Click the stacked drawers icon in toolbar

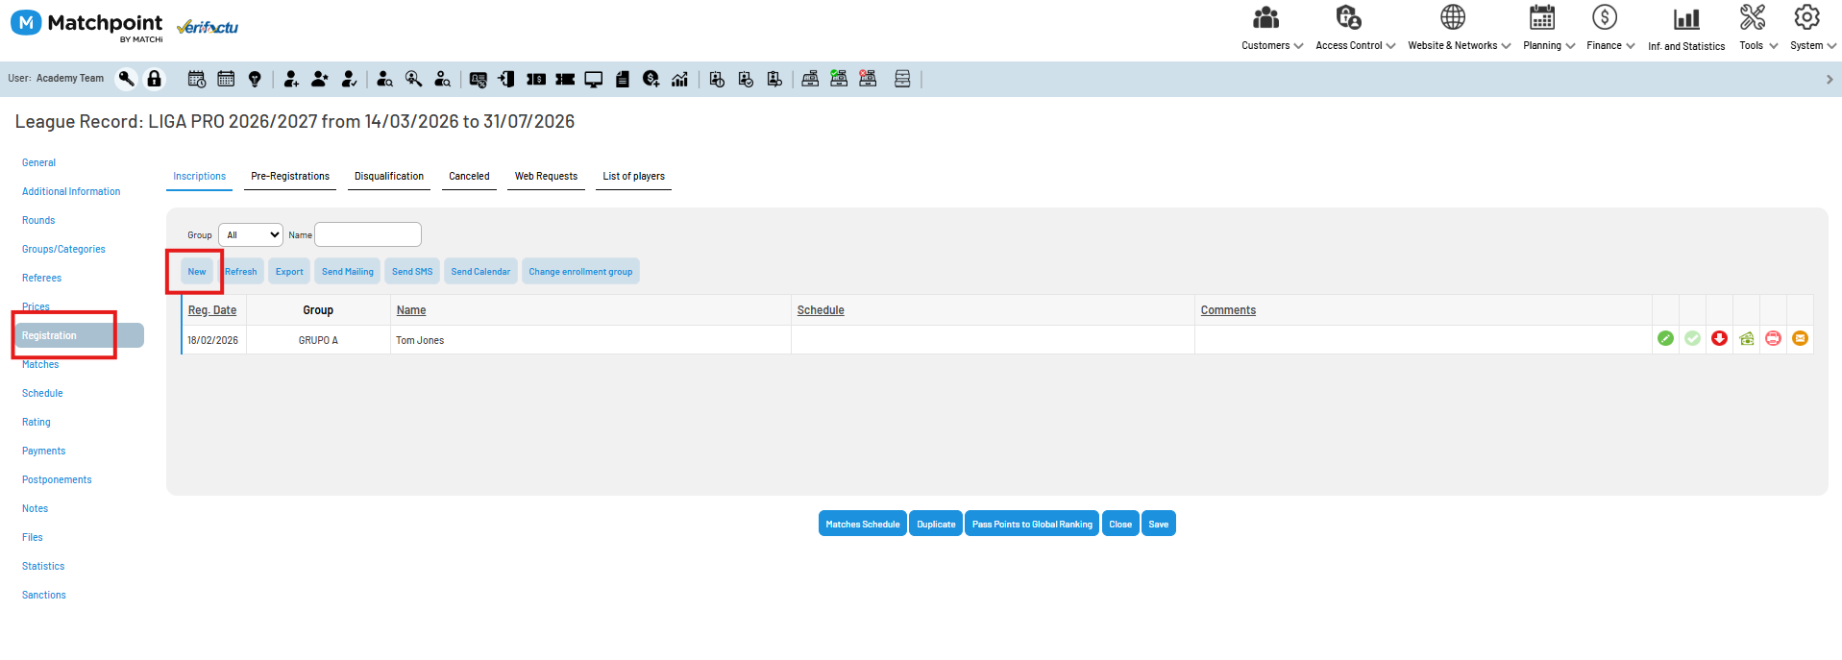pyautogui.click(x=902, y=79)
